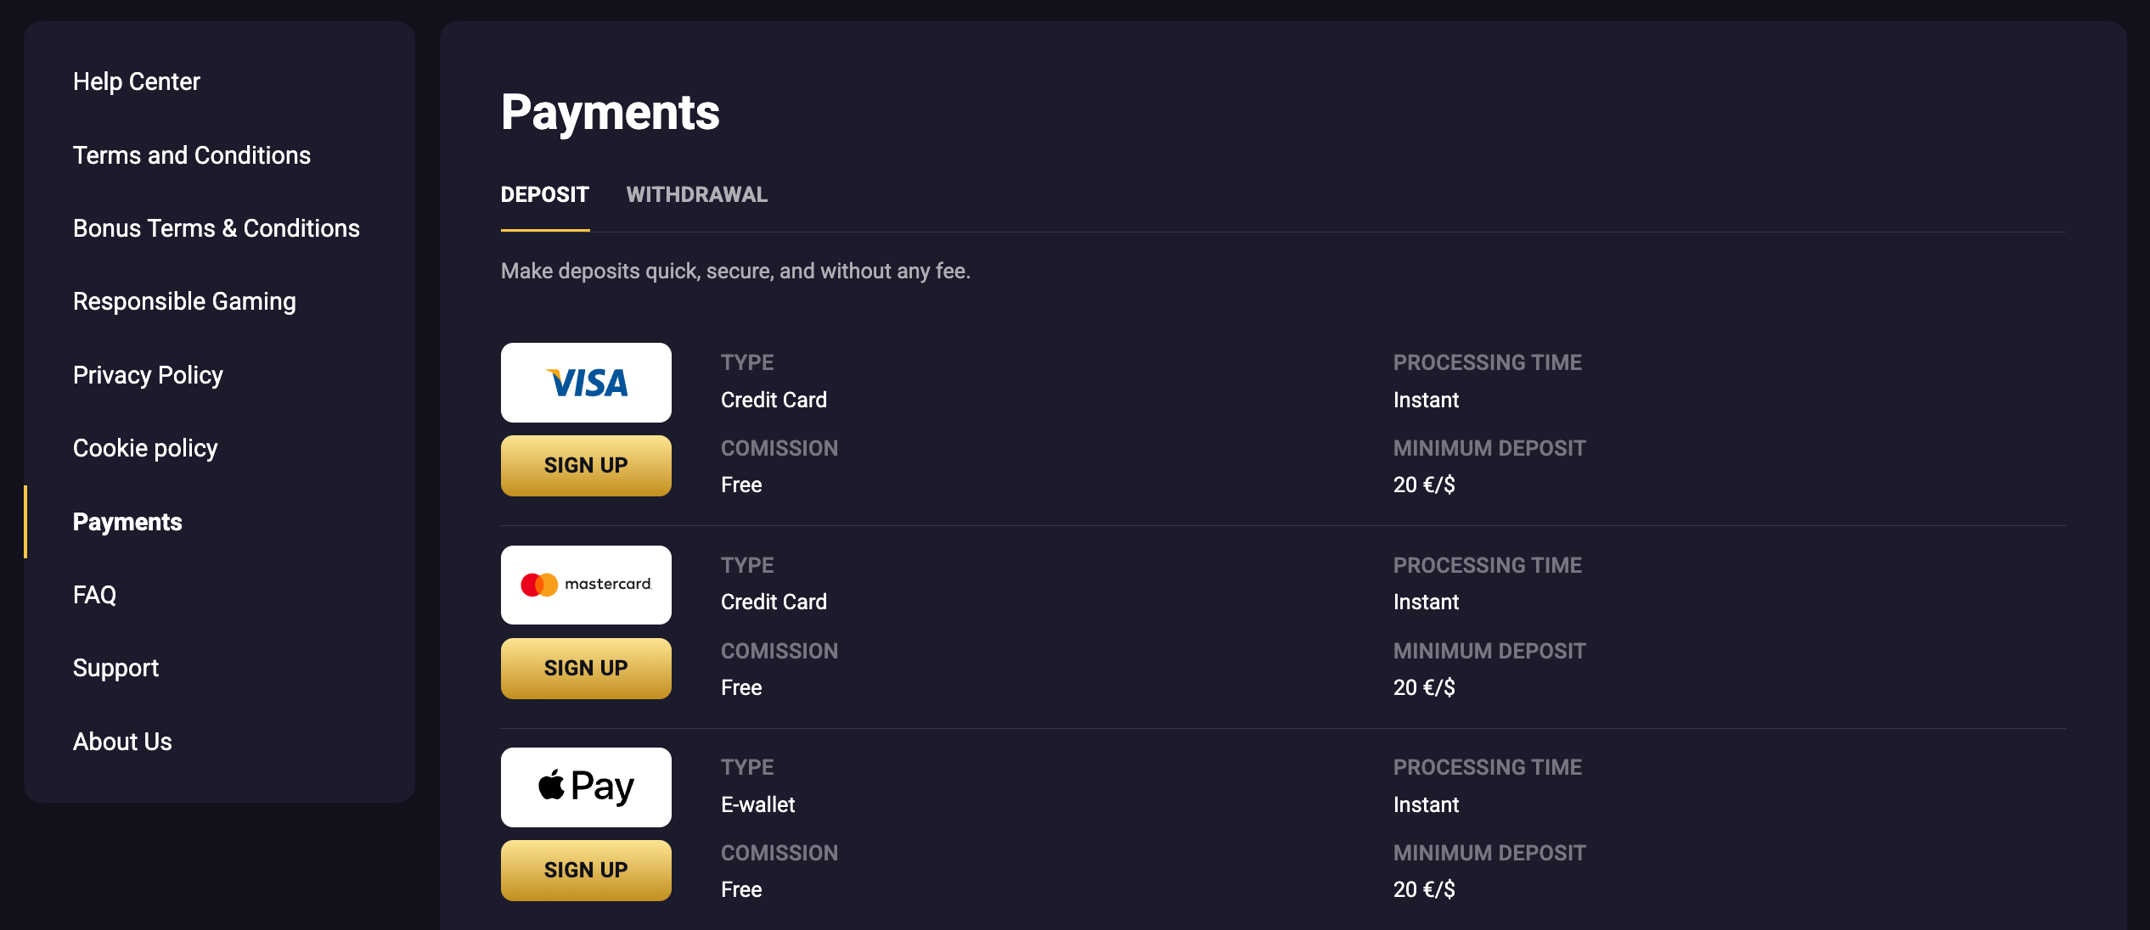Click the Mastercard payment method logo
2150x930 pixels.
[x=586, y=585]
